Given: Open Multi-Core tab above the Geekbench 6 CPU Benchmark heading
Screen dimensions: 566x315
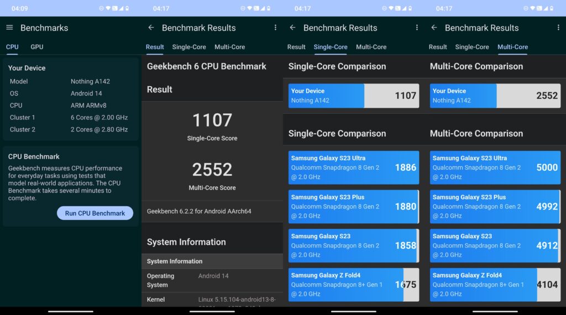Looking at the screenshot, I should pyautogui.click(x=229, y=47).
